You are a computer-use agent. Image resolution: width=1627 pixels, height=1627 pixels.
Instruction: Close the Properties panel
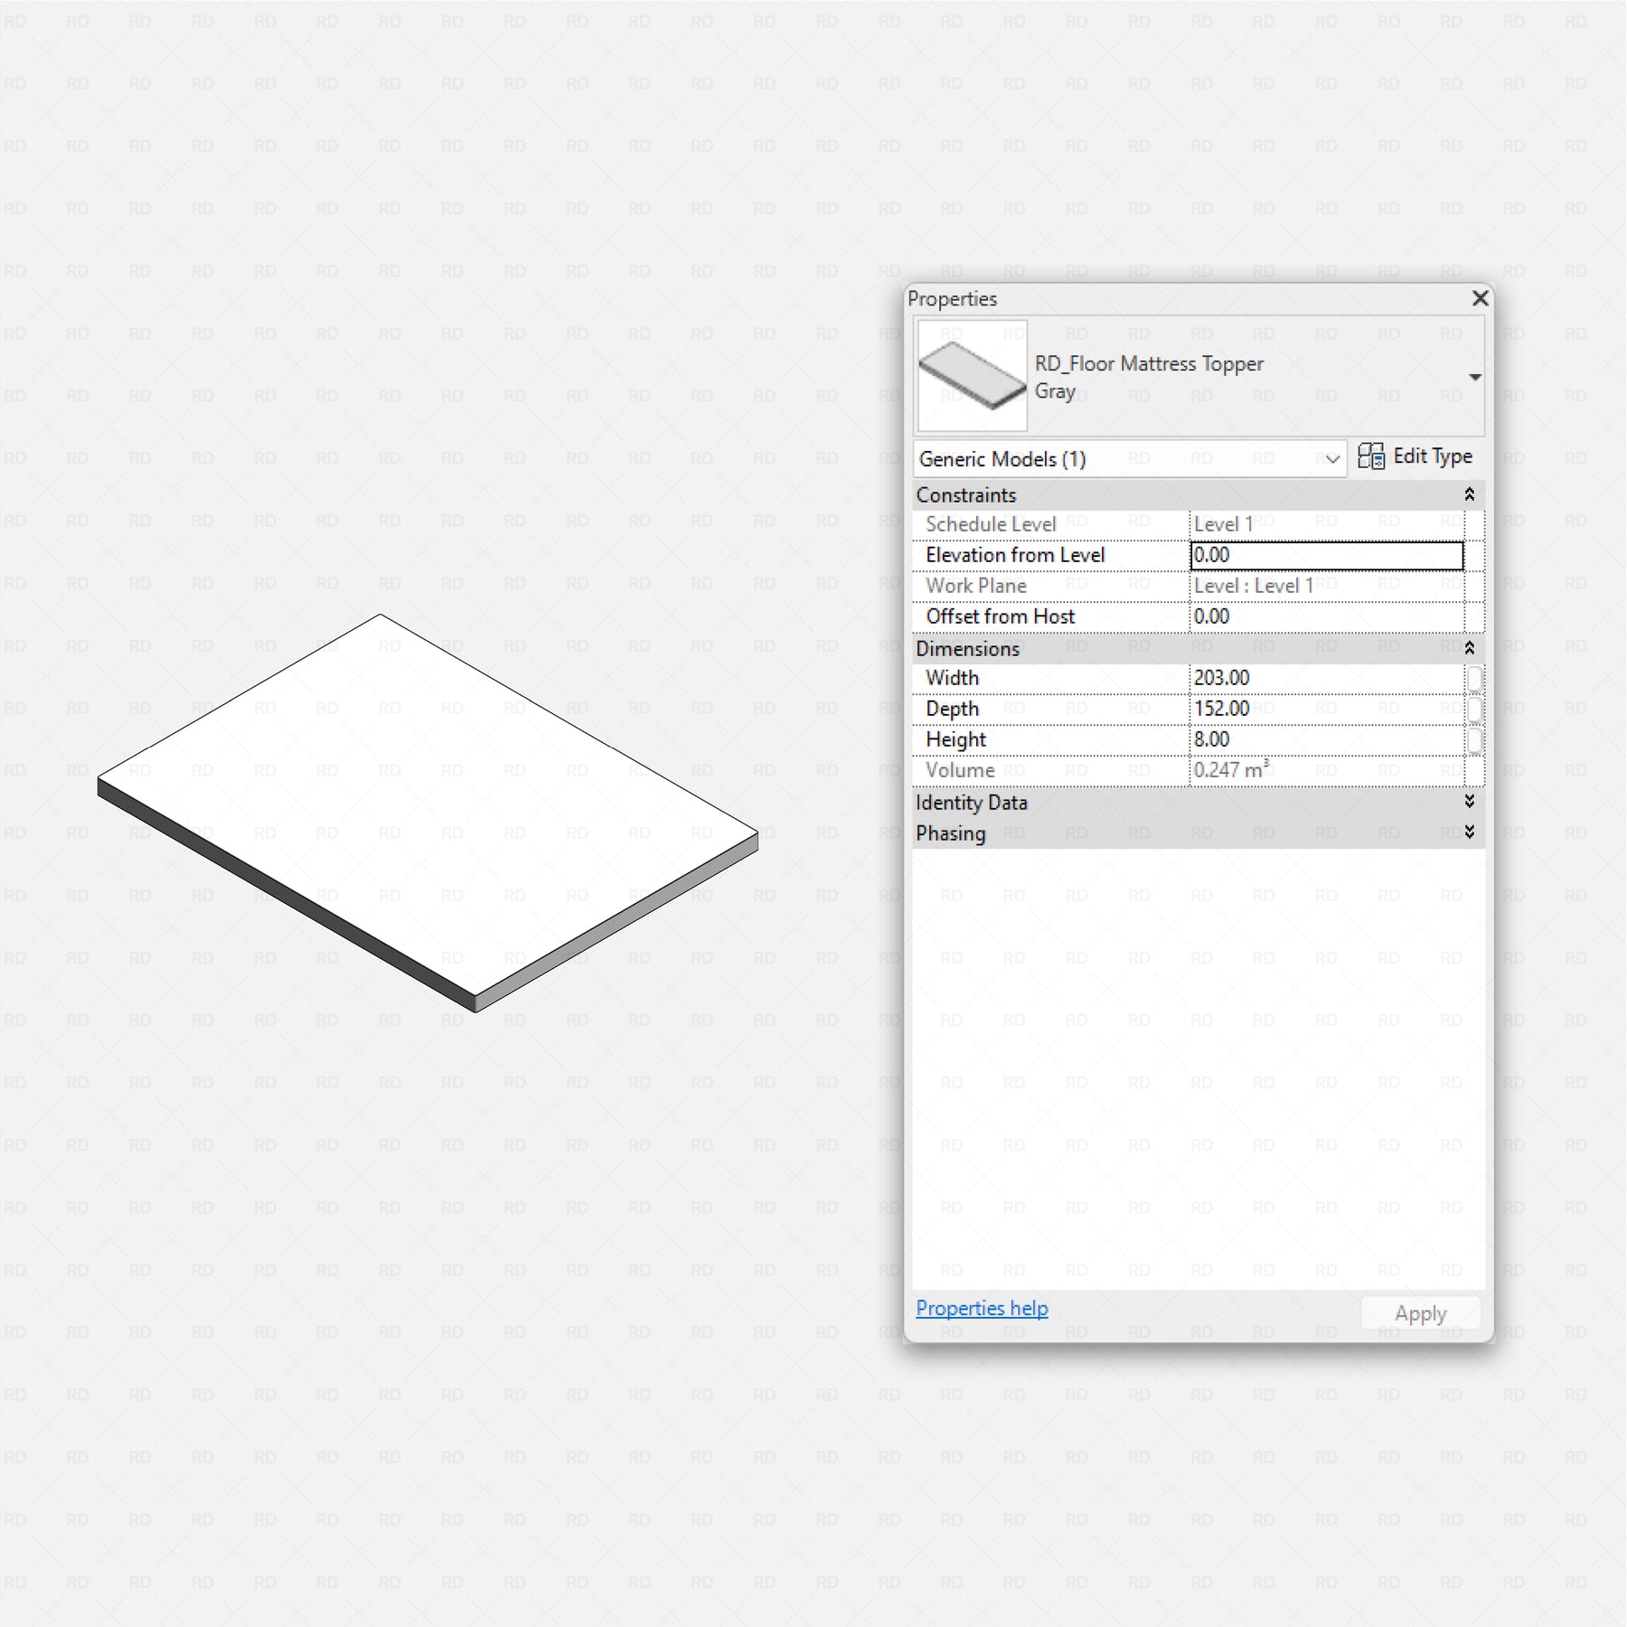1480,298
